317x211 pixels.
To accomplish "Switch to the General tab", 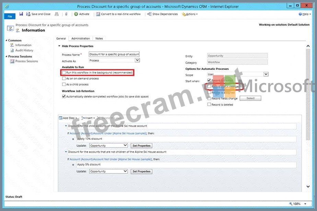I will pyautogui.click(x=61, y=38).
